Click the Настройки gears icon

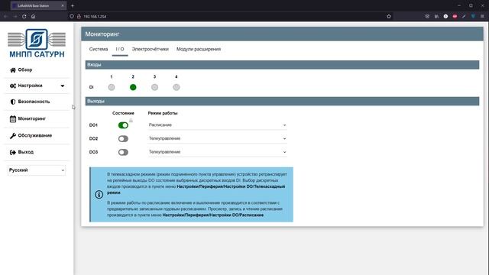tap(13, 86)
